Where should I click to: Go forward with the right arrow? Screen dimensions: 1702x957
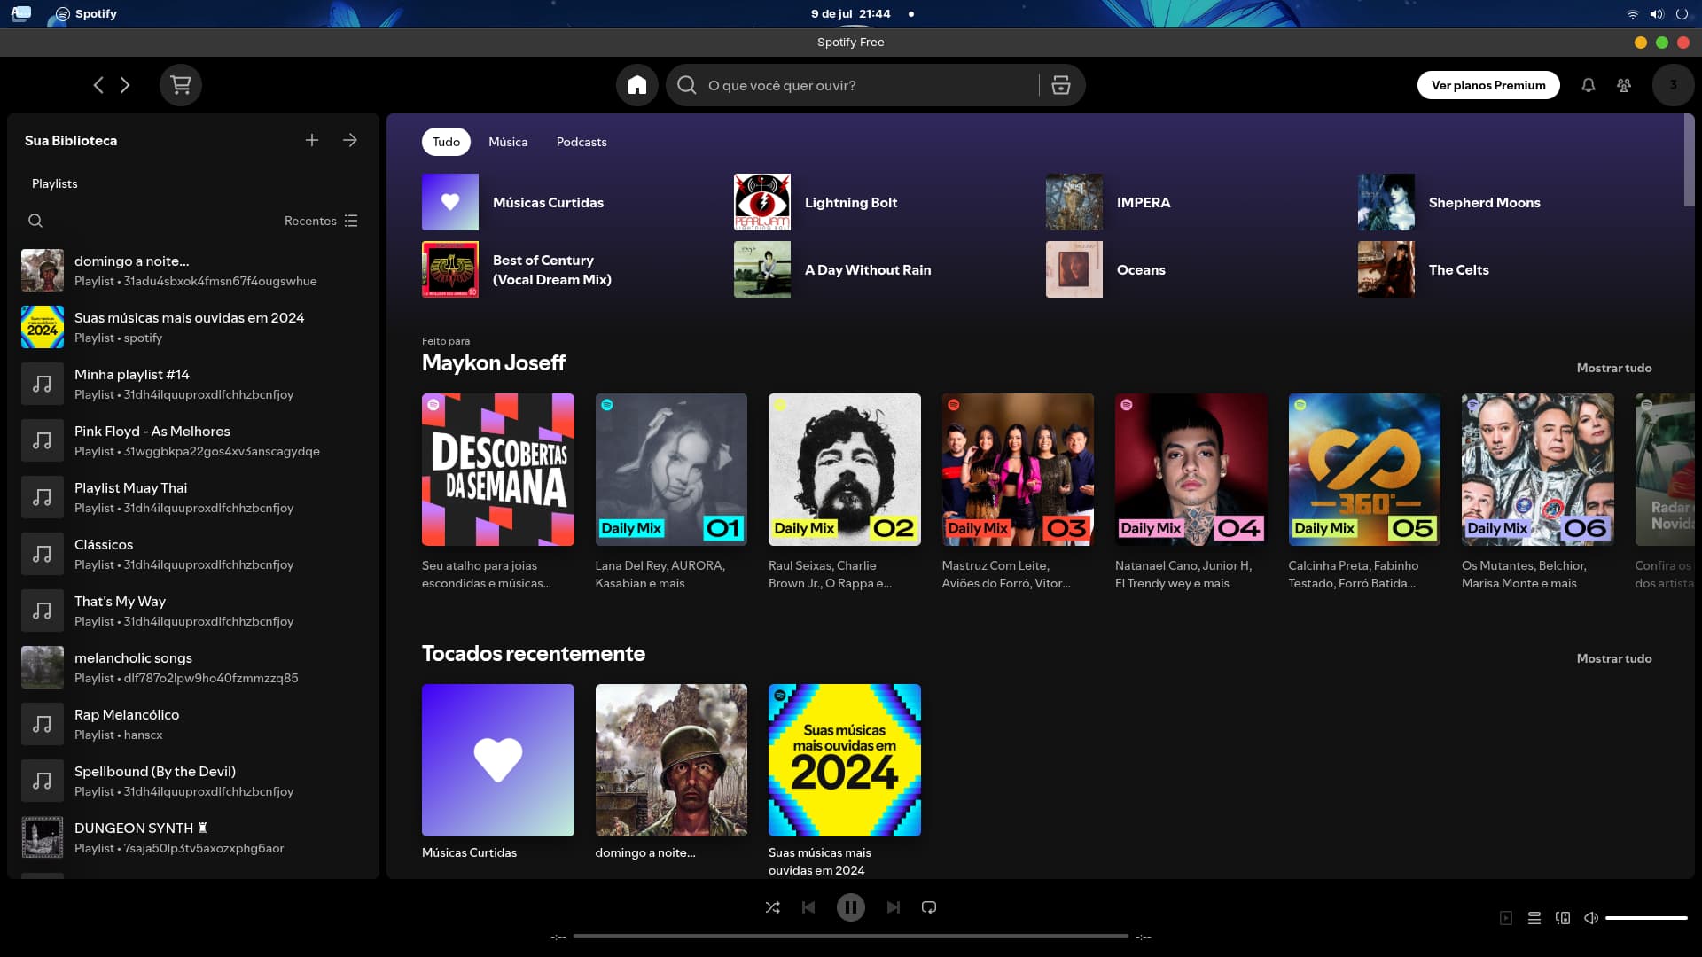(125, 85)
